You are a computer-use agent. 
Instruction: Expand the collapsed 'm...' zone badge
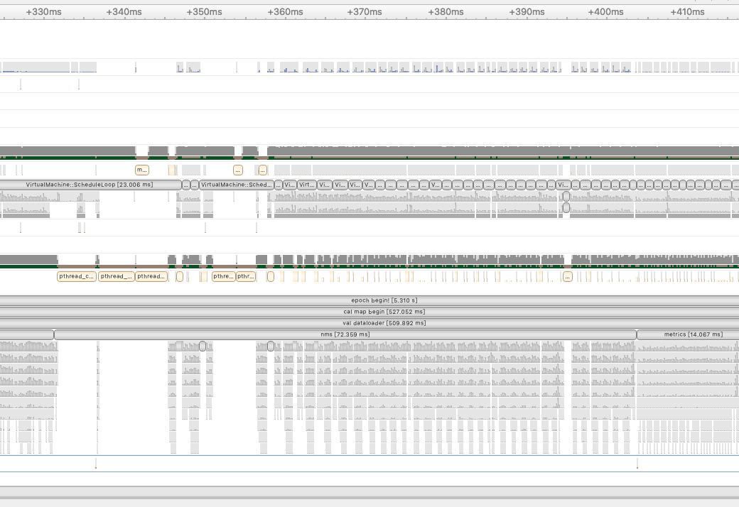142,170
